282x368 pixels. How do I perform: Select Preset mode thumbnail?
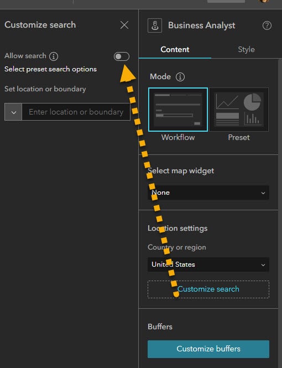coord(239,110)
